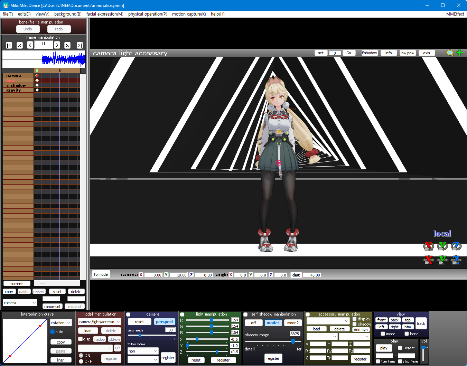Enable accessory shadow checkbox
This screenshot has height=366, width=467.
pos(355,324)
